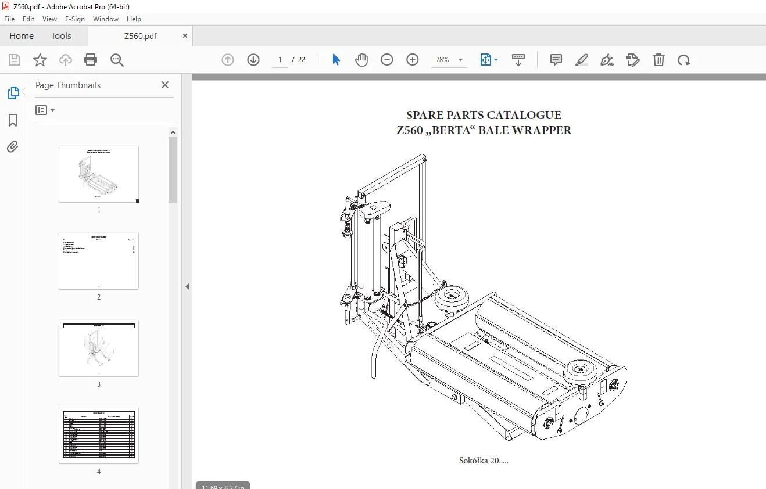The width and height of the screenshot is (766, 489).
Task: Open the scrolling mode keyboard icon
Action: pyautogui.click(x=518, y=60)
